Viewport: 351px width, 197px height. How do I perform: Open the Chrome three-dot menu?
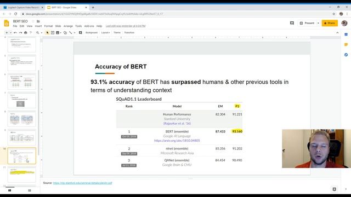click(347, 14)
